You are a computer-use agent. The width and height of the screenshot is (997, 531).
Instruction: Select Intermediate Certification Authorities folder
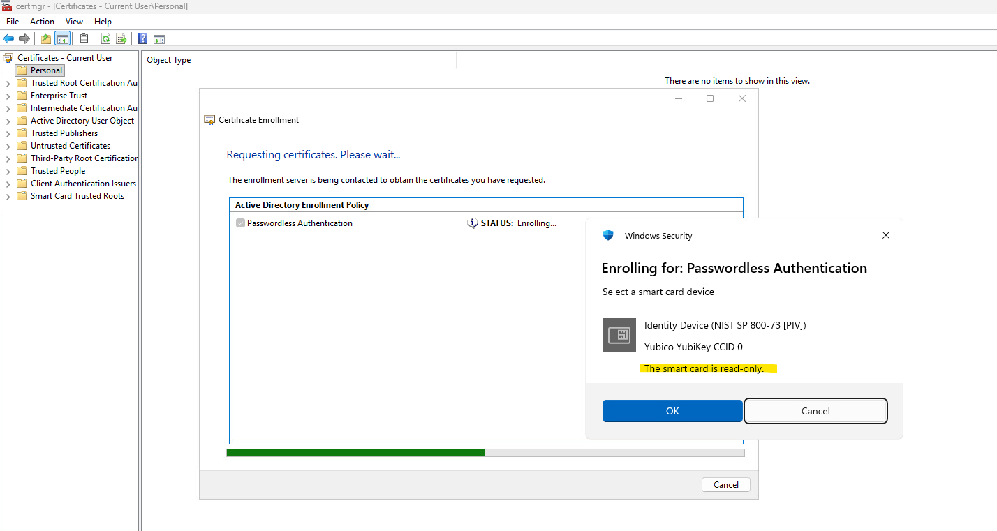77,108
